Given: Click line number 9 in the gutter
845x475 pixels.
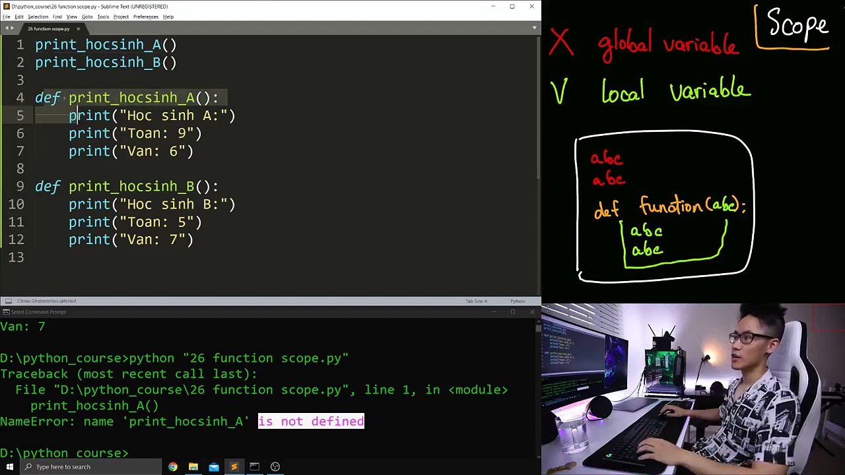Looking at the screenshot, I should (20, 186).
